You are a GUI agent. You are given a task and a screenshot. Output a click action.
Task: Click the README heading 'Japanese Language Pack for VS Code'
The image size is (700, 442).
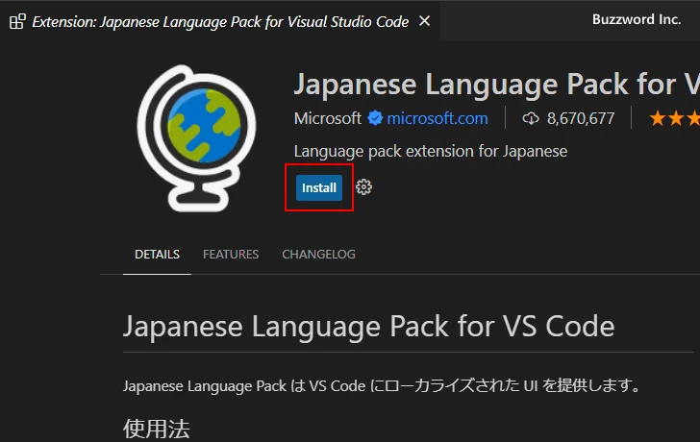pyautogui.click(x=369, y=326)
